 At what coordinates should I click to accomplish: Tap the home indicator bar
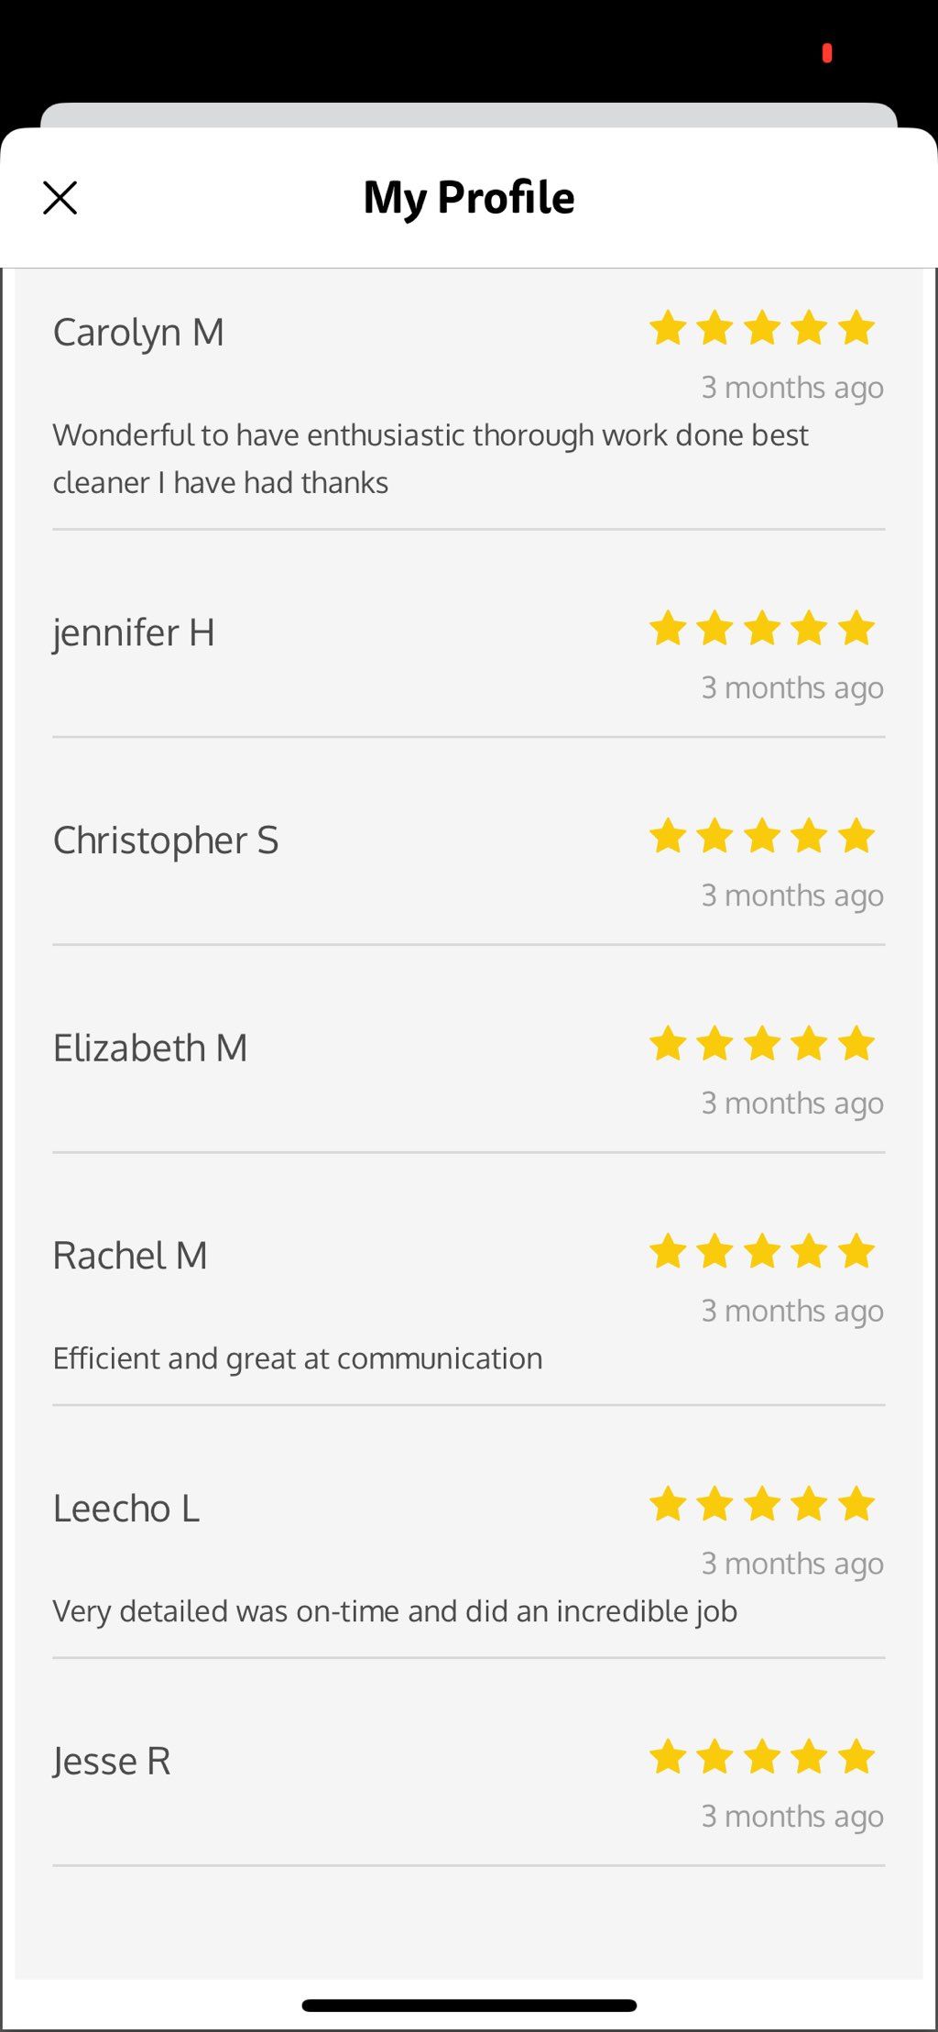(469, 2005)
